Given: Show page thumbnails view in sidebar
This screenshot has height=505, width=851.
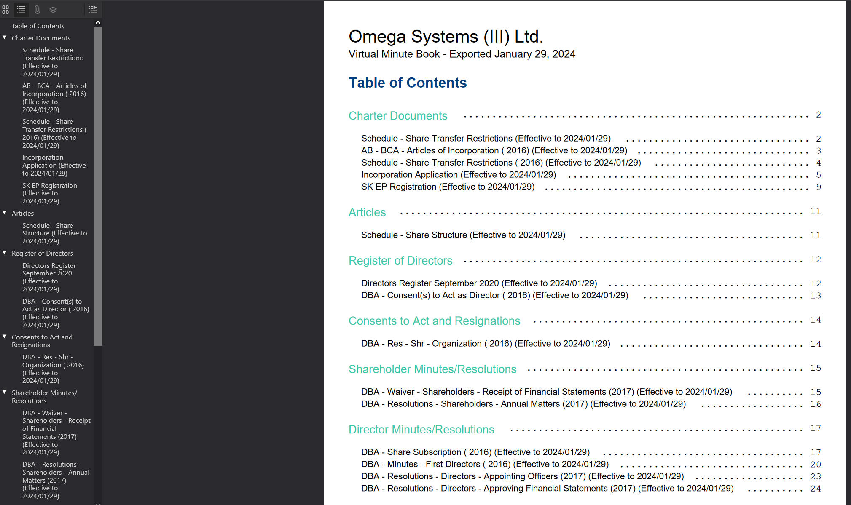Looking at the screenshot, I should [5, 9].
